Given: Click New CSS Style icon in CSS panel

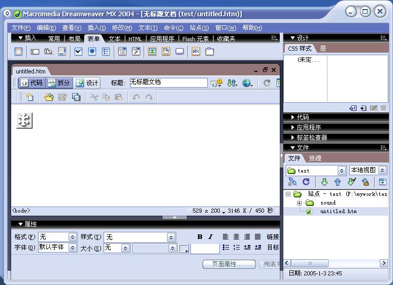Looking at the screenshot, I should [x=363, y=108].
